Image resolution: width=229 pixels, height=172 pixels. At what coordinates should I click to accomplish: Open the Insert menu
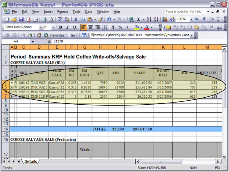[x=48, y=12]
